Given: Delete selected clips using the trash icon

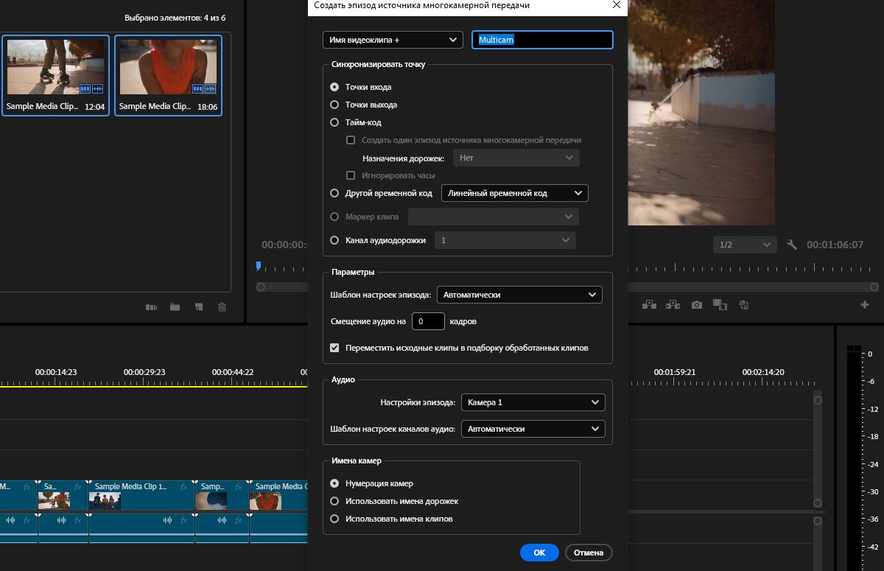Looking at the screenshot, I should (x=222, y=307).
